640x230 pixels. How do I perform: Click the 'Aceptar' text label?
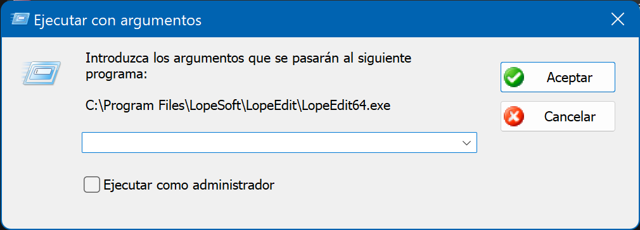pos(570,77)
